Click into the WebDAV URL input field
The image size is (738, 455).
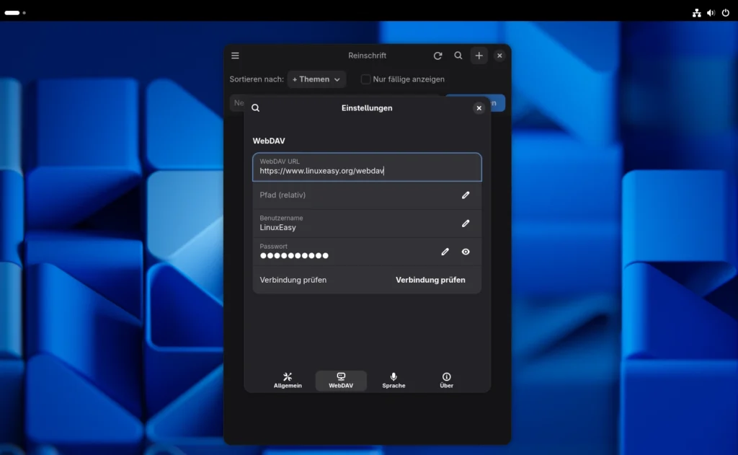click(x=367, y=167)
